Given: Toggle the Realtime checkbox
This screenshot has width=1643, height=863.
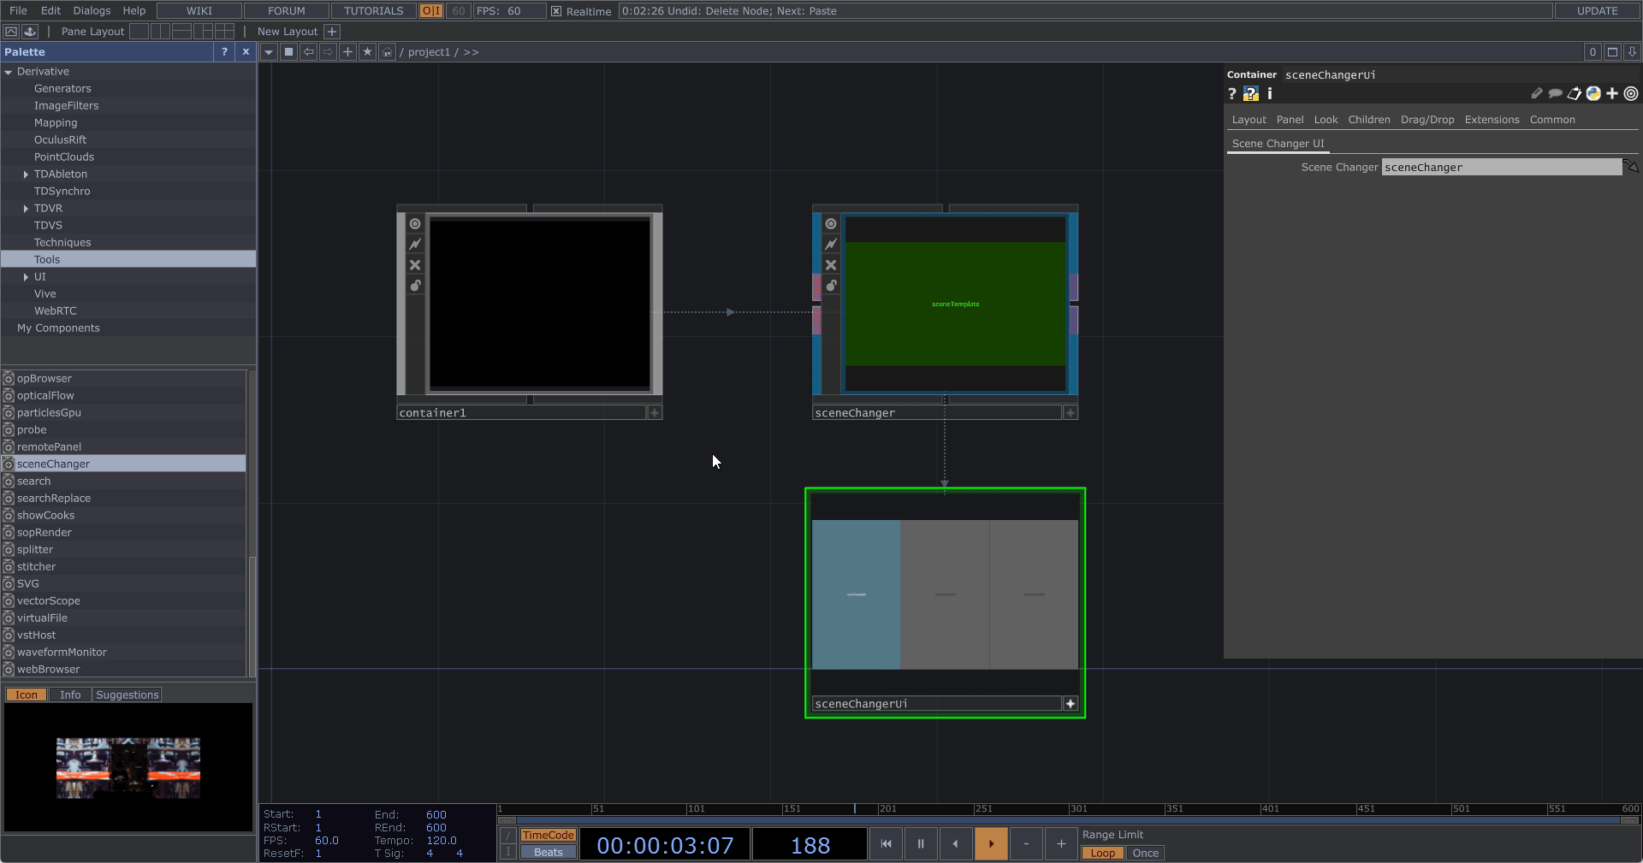Looking at the screenshot, I should 556,11.
